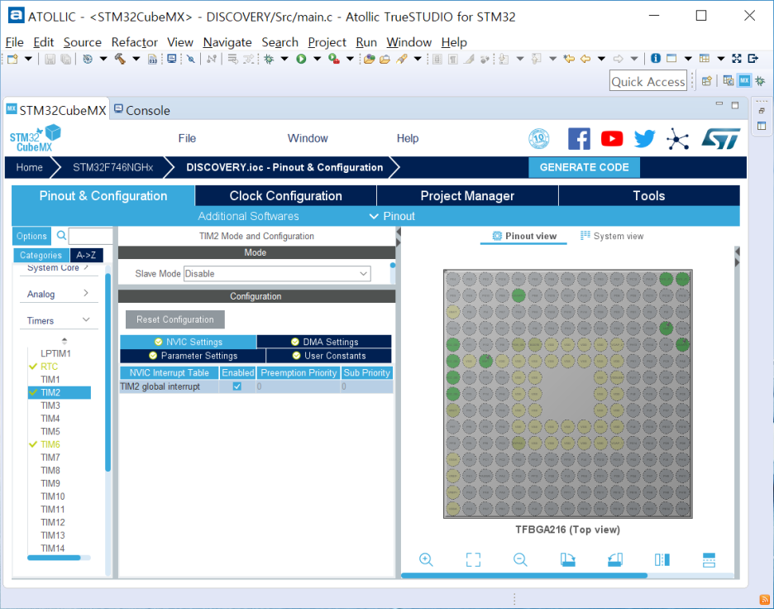Click the Quick Access field
Viewport: 774px width, 609px height.
tap(648, 81)
